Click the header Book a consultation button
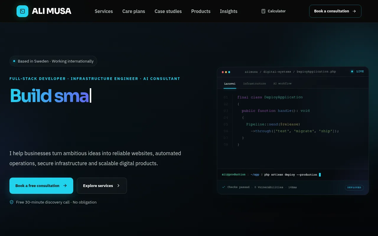The width and height of the screenshot is (378, 236). (335, 11)
